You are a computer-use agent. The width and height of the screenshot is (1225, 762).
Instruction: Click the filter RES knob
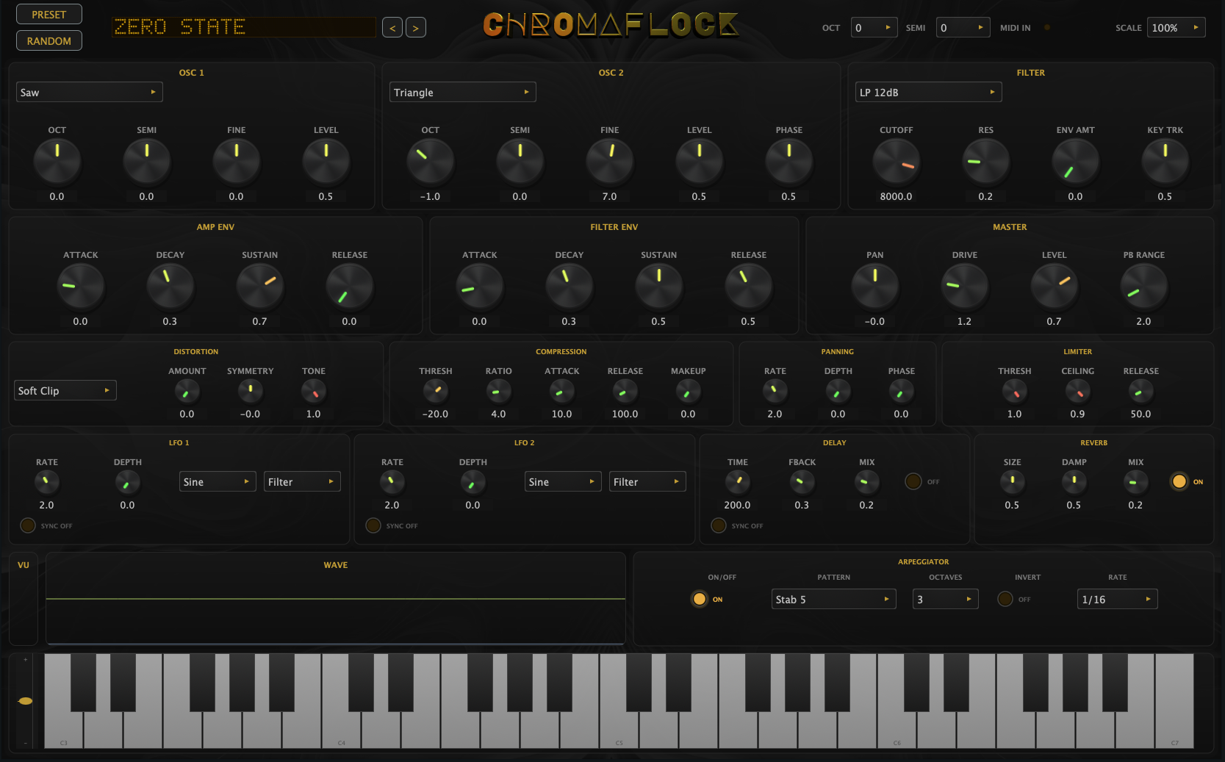pos(986,161)
